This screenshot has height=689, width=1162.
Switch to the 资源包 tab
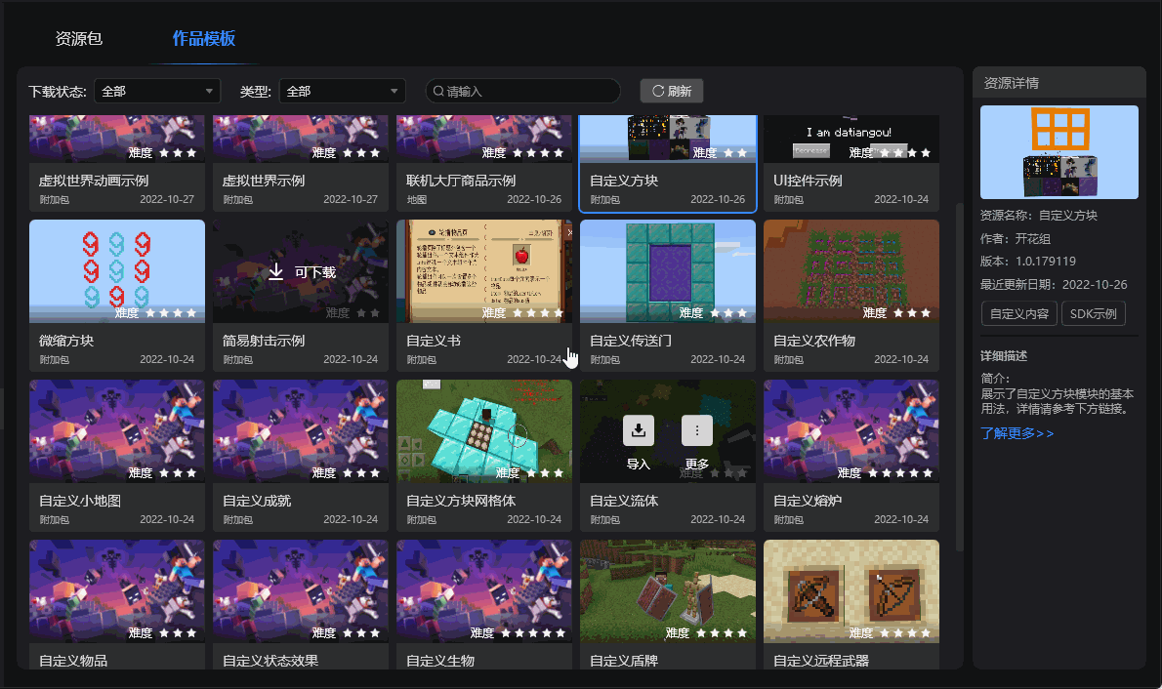pyautogui.click(x=78, y=38)
